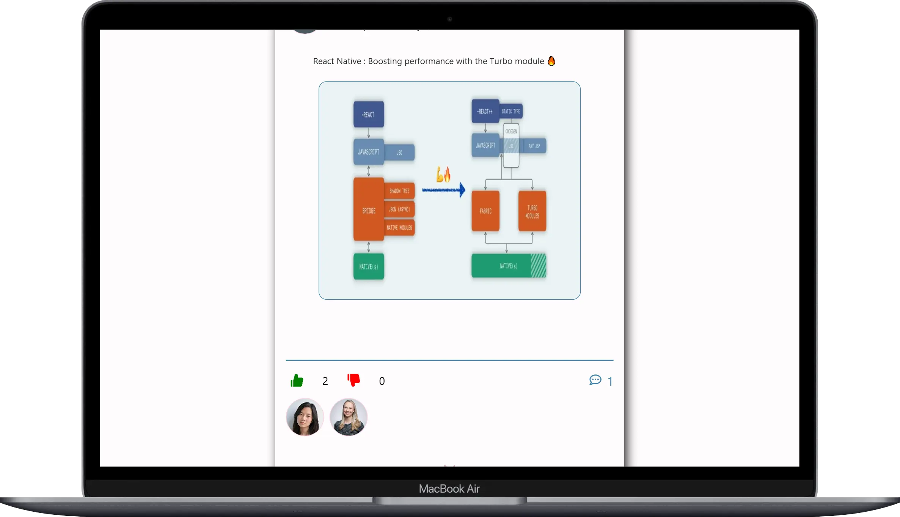The image size is (900, 517).
Task: Select the React Native post title text
Action: [x=428, y=61]
